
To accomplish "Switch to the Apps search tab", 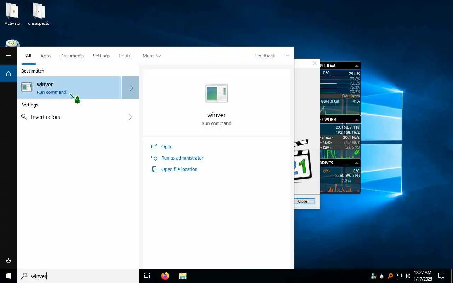I will tap(46, 56).
